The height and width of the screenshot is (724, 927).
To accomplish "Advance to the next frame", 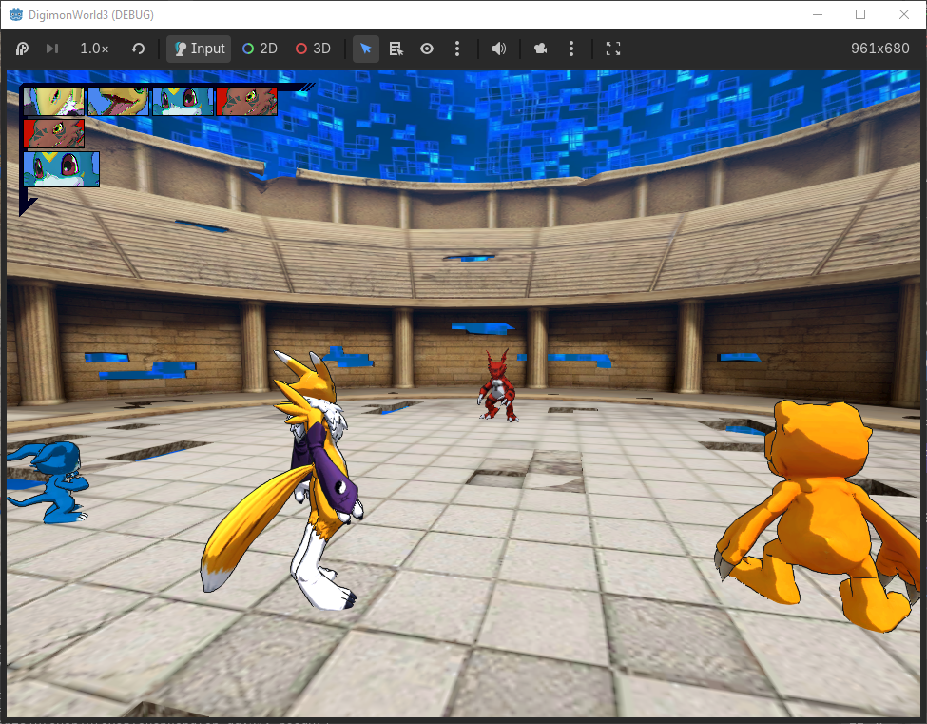I will point(52,49).
